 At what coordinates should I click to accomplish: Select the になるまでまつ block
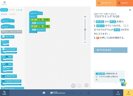coord(9,76)
